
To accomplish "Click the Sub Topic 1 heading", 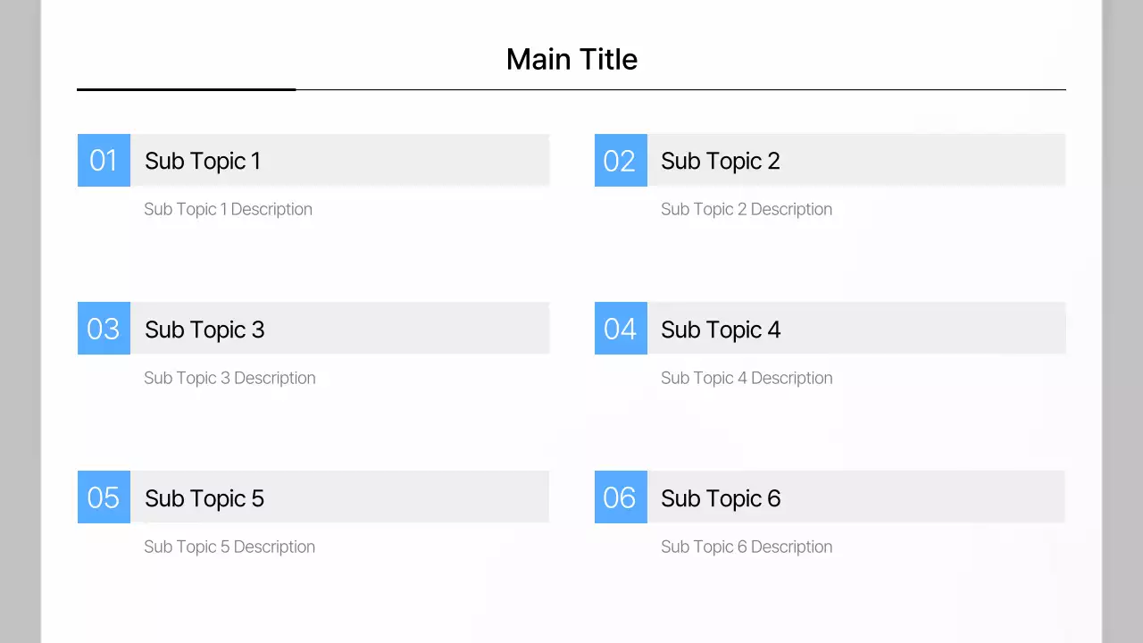I will coord(203,161).
